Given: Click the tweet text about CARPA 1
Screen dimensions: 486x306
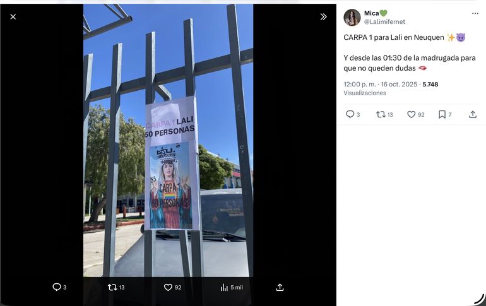Looking at the screenshot, I should click(410, 52).
